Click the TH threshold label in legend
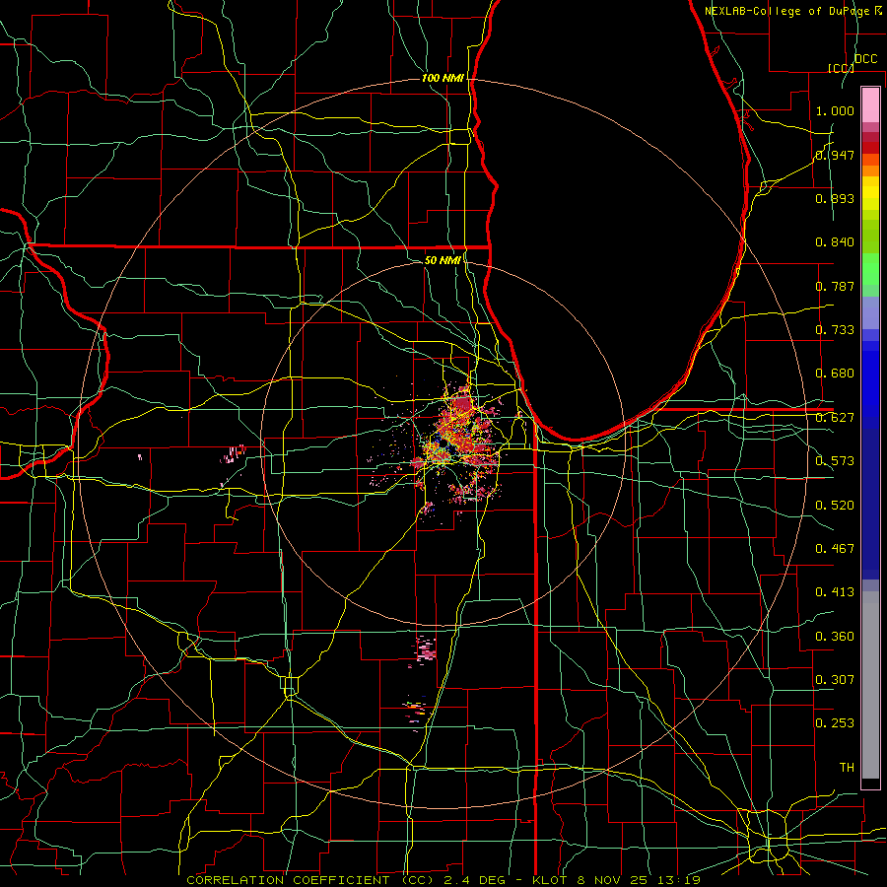The image size is (887, 887). pos(847,767)
